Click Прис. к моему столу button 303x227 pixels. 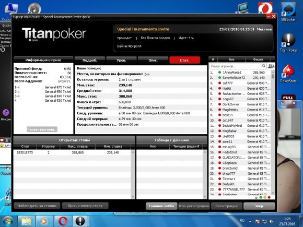[x=85, y=206]
